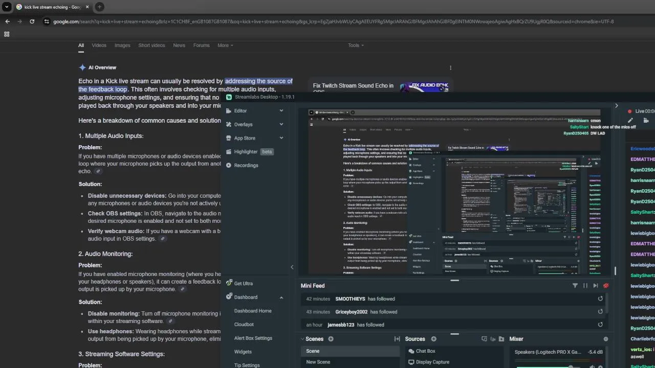Open source audio icon in Sources header
This screenshot has width=655, height=368.
pyautogui.click(x=493, y=339)
